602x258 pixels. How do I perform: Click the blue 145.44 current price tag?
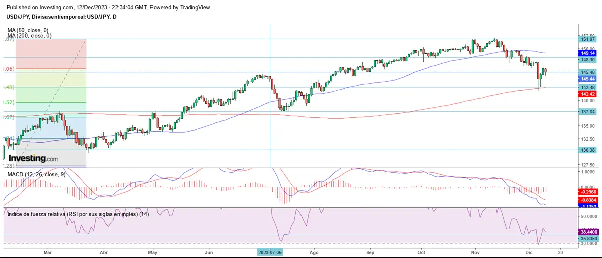pyautogui.click(x=587, y=79)
